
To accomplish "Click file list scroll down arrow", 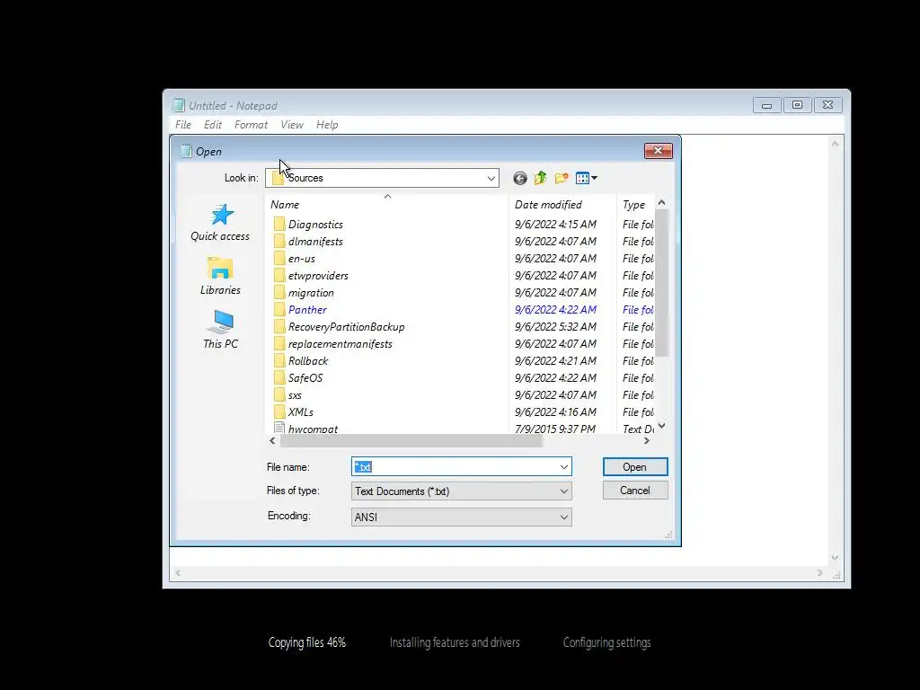I will pos(662,426).
